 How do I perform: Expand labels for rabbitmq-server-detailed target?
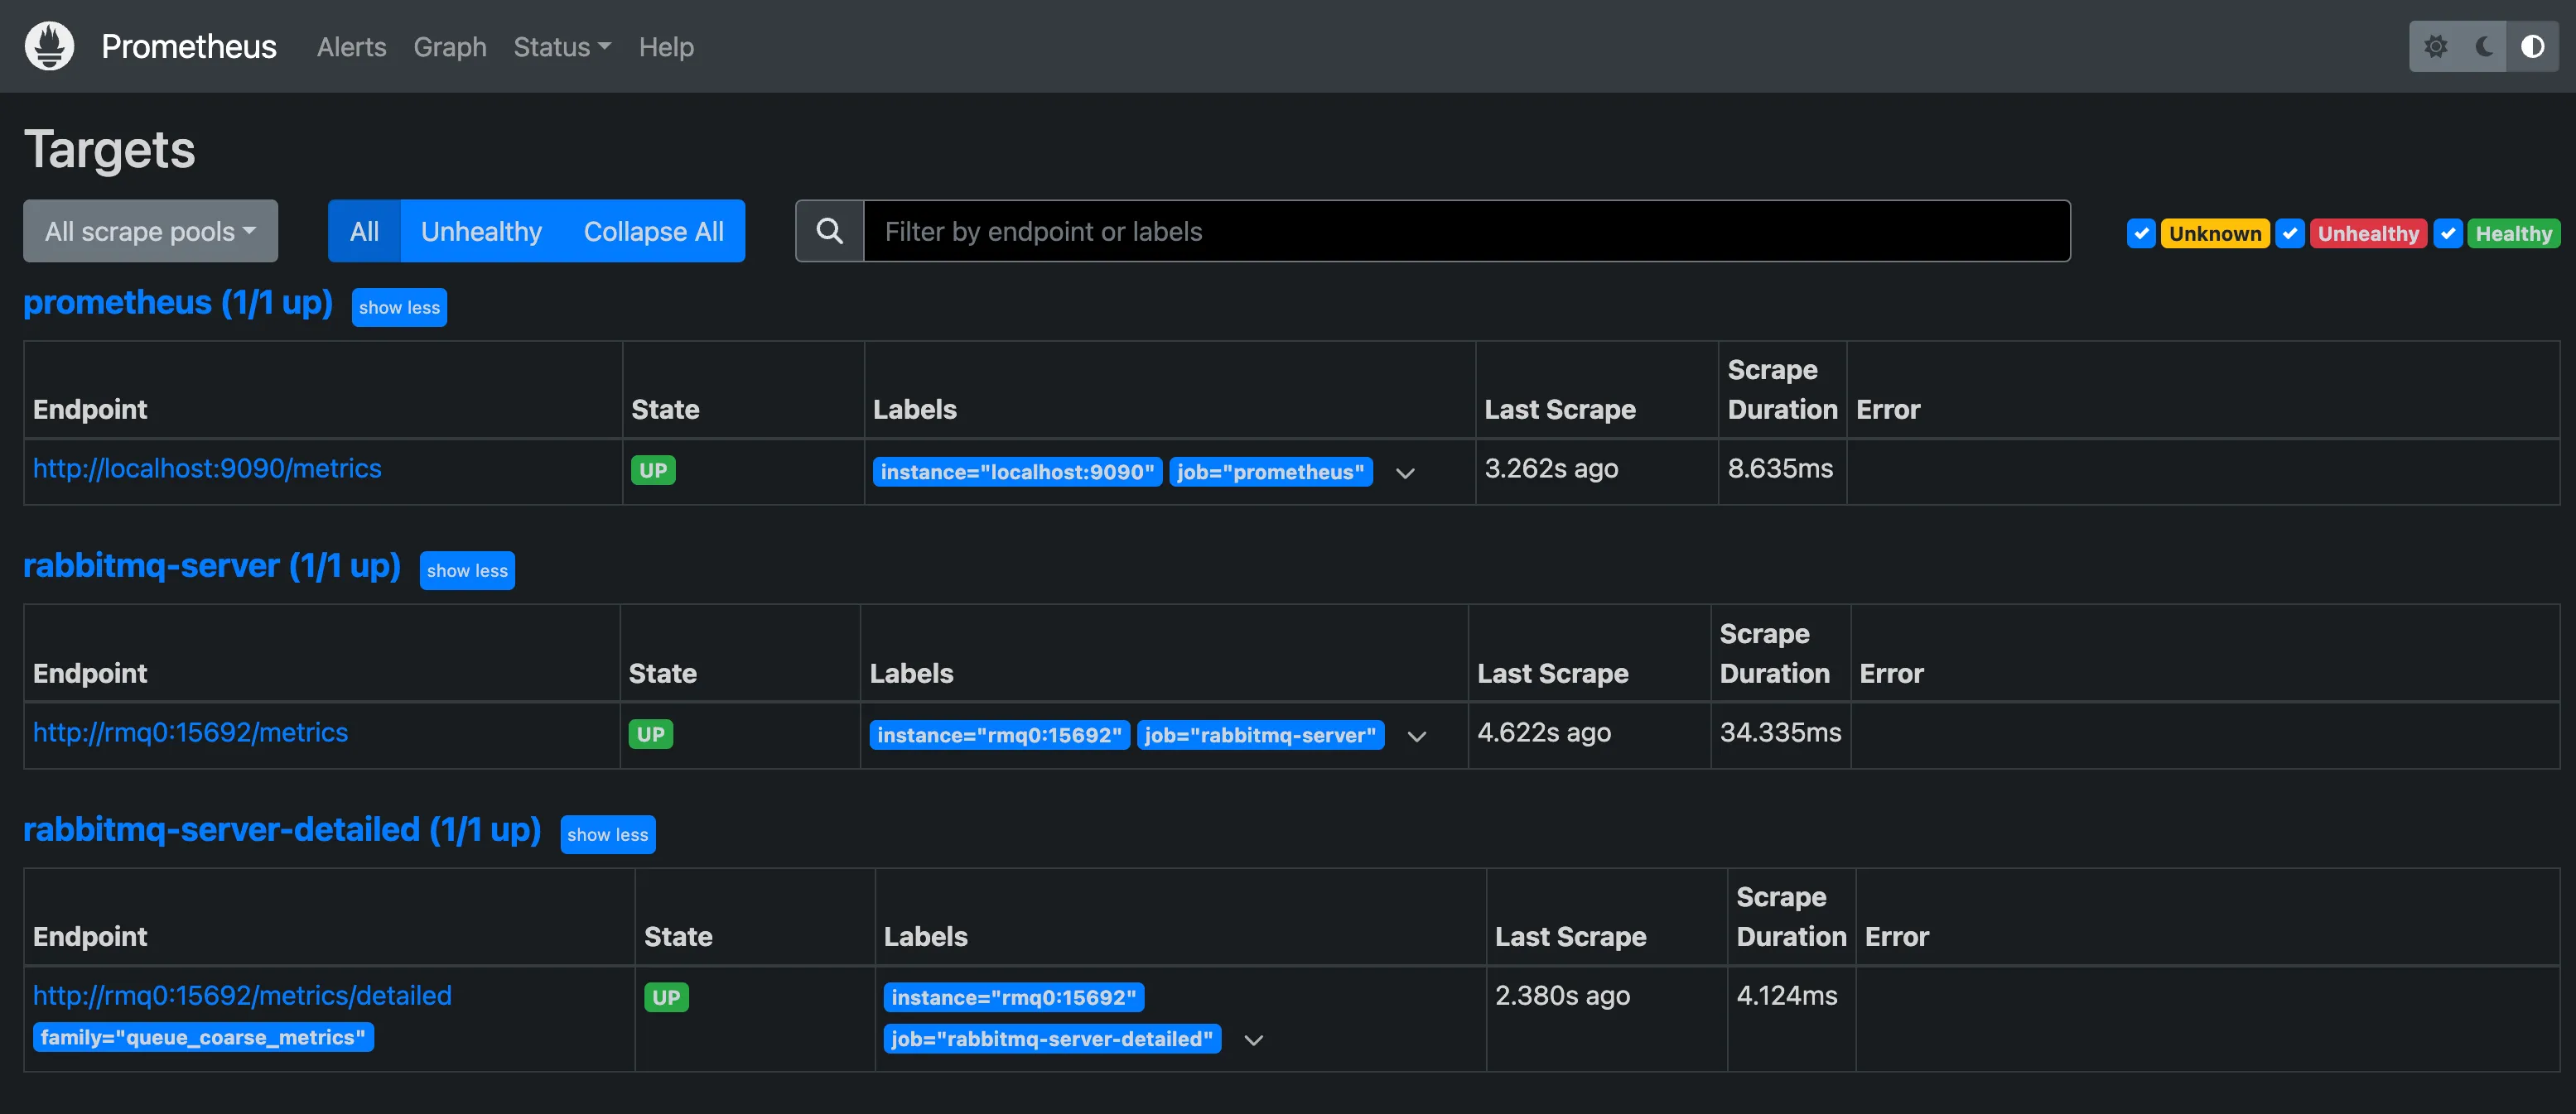pyautogui.click(x=1253, y=1040)
